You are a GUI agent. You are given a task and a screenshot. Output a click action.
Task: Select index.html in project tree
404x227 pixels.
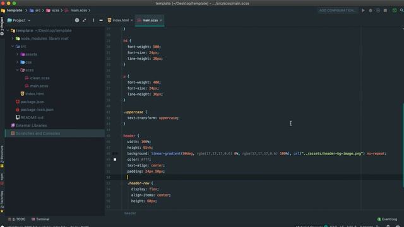pos(32,94)
